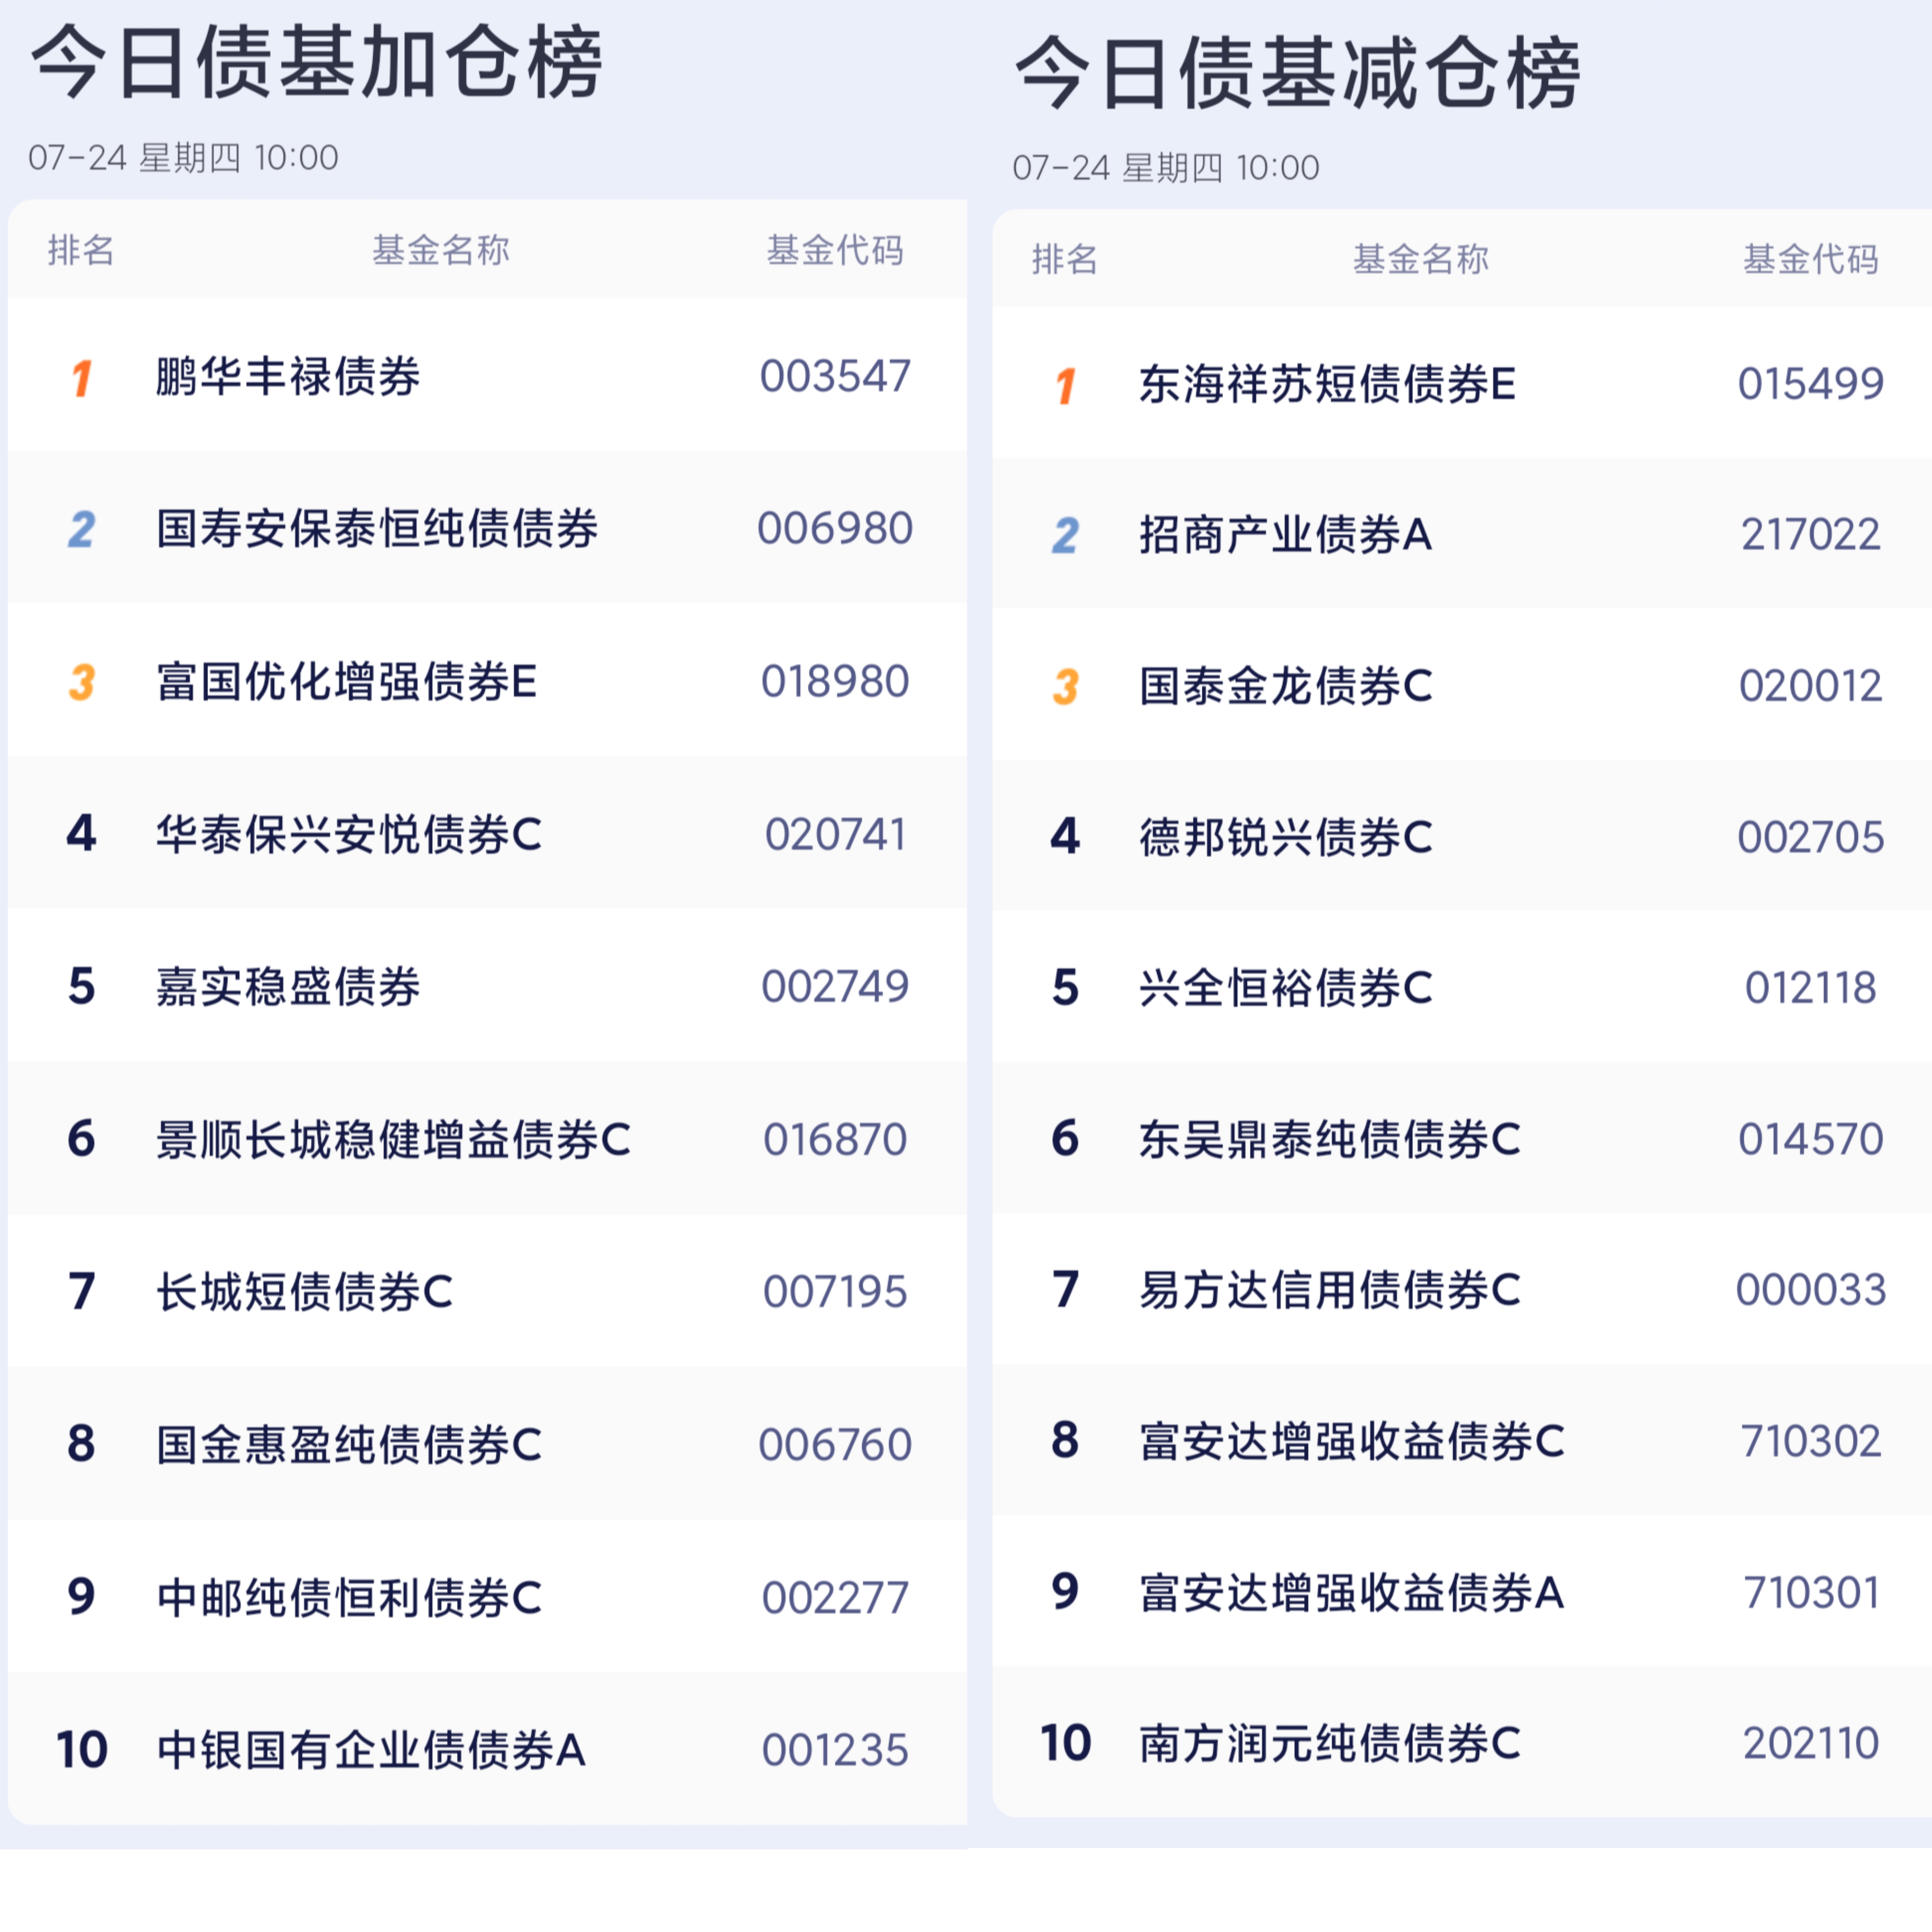Click fund code 002277

pyautogui.click(x=835, y=1597)
